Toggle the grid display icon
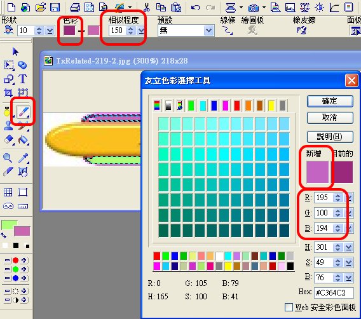 click(8, 192)
